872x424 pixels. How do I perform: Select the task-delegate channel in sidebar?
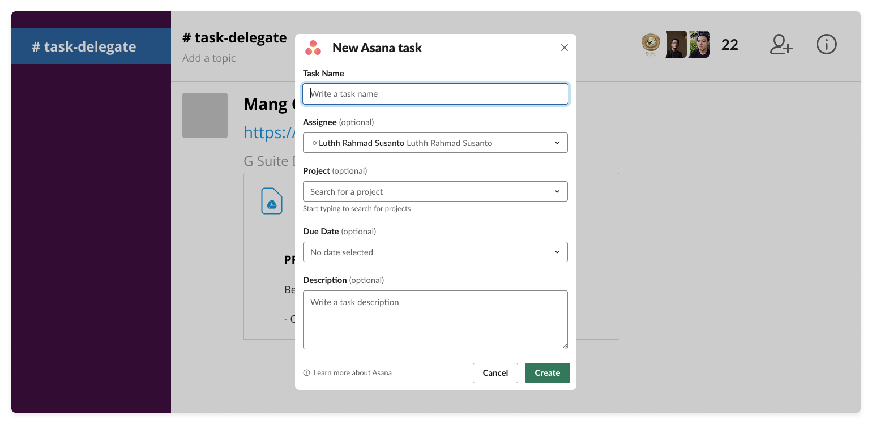pos(91,46)
